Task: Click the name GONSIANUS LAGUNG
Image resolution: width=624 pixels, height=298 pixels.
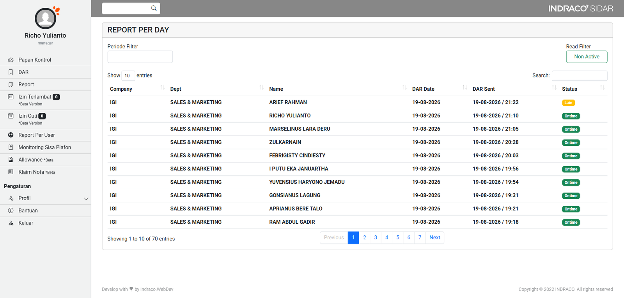Action: click(295, 195)
